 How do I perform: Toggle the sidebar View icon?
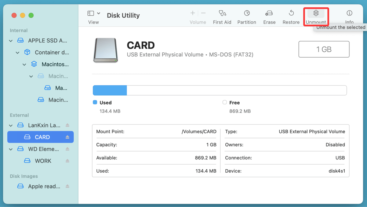click(91, 13)
